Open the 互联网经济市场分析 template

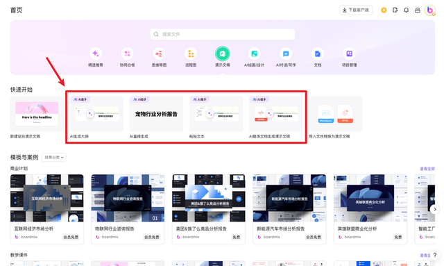47,209
